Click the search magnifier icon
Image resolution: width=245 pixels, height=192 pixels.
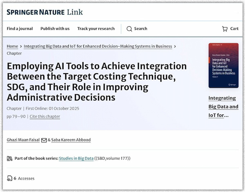pos(129,29)
